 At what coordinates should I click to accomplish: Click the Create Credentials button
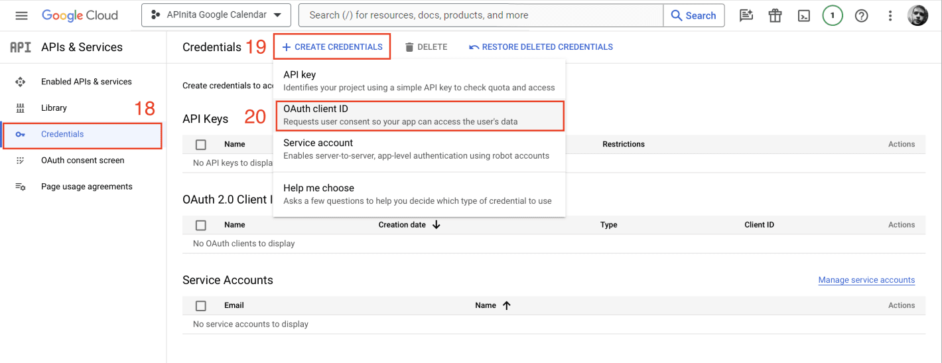pos(332,47)
